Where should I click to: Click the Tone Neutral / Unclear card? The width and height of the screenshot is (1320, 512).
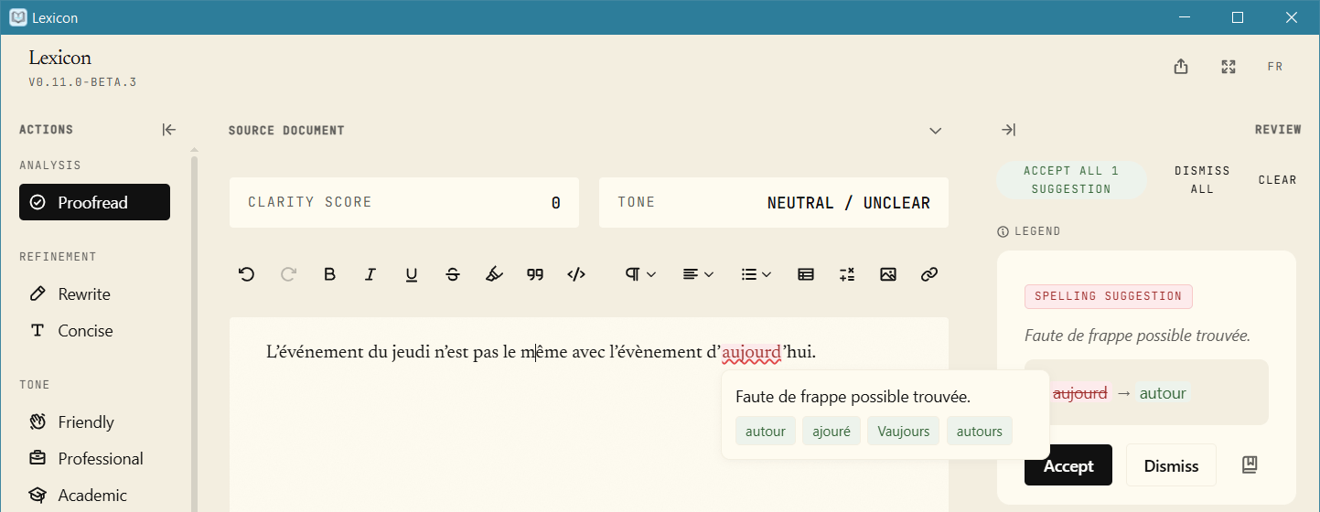coord(774,202)
